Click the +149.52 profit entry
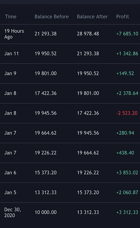This screenshot has width=140, height=228. [125, 73]
